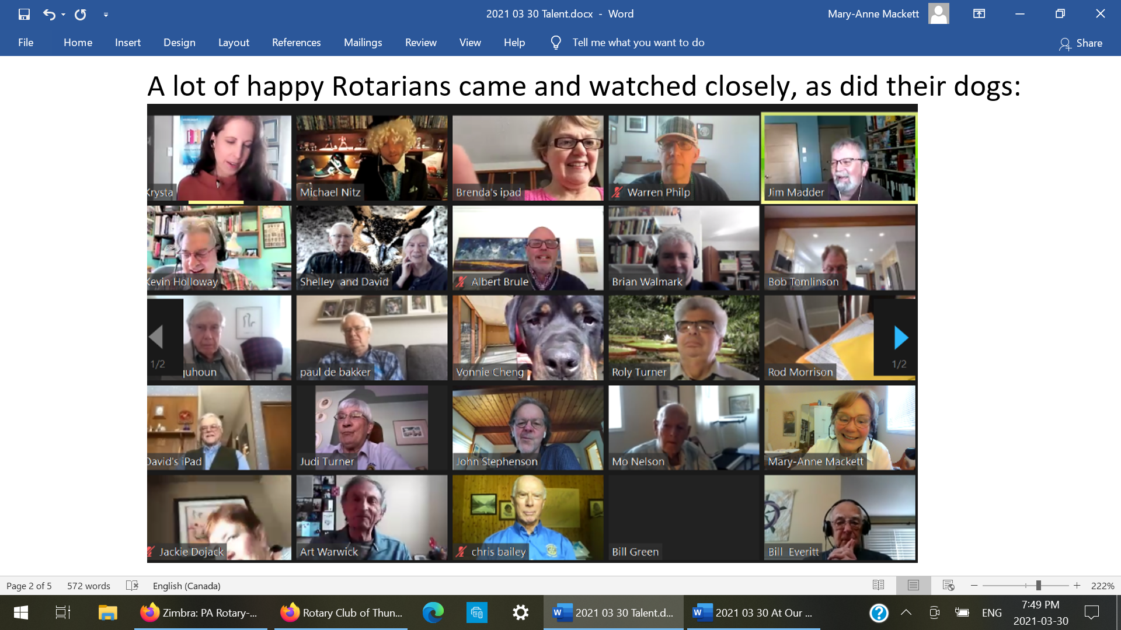Open the File menu
Screen dimensions: 1121x630
click(x=26, y=43)
